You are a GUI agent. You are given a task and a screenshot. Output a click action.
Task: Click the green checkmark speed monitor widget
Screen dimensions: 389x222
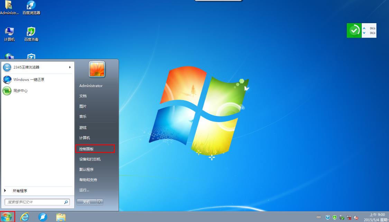coord(353,30)
